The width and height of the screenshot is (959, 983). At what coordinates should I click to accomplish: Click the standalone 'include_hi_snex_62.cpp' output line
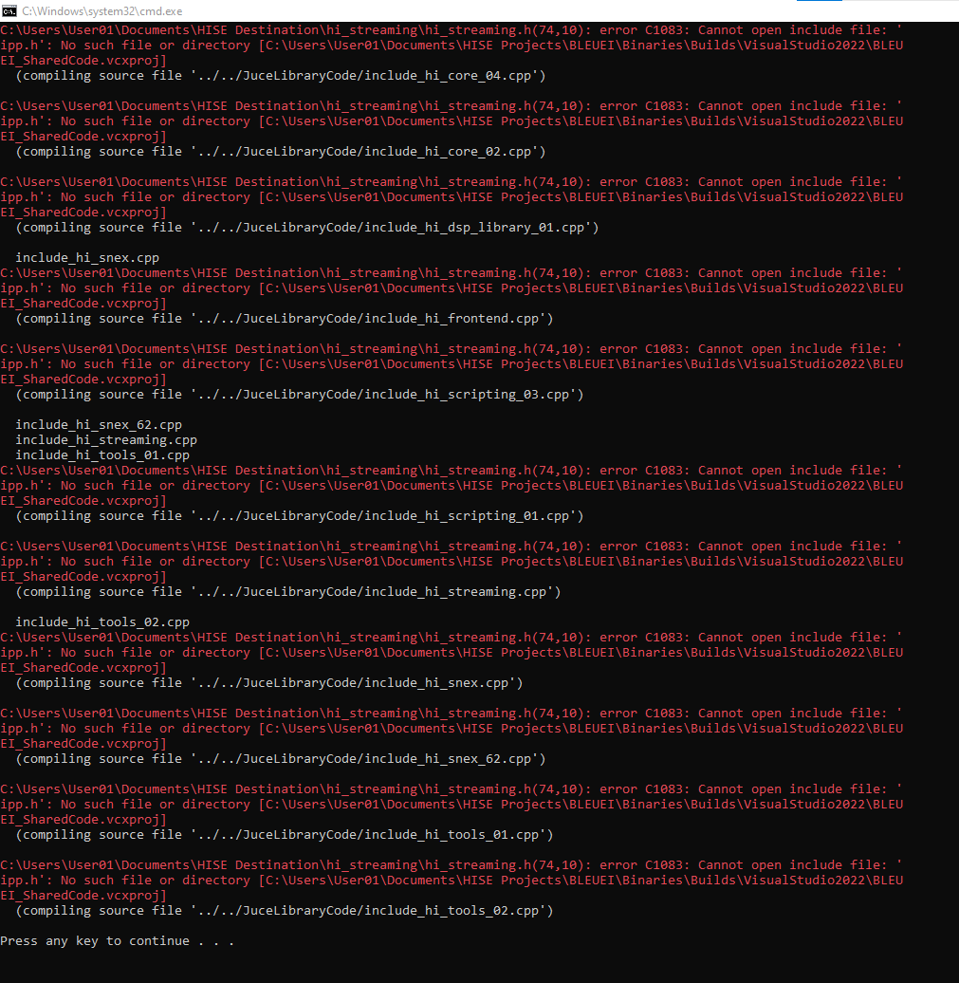(x=99, y=425)
